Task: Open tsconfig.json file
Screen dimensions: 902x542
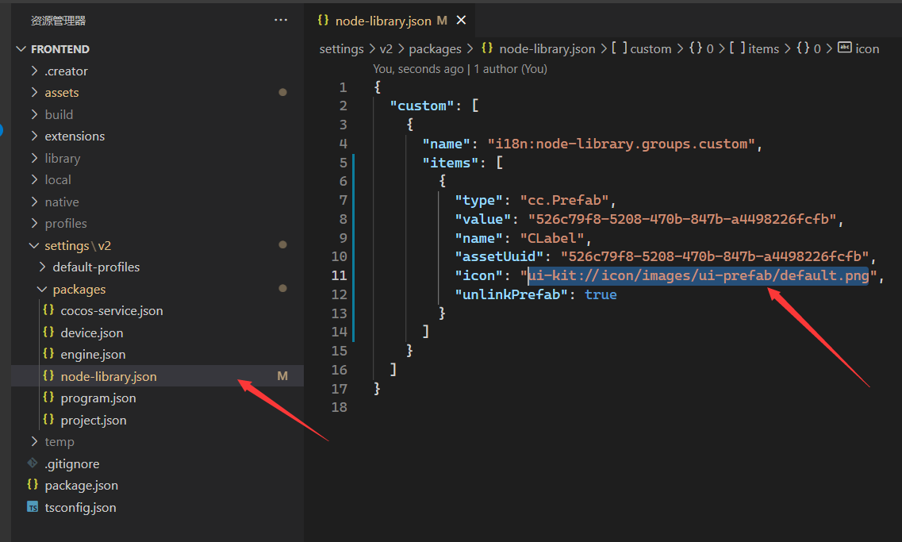Action: (81, 507)
